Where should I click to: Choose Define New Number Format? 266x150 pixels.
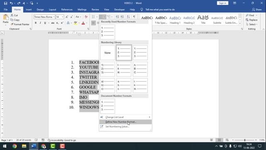pos(126,122)
